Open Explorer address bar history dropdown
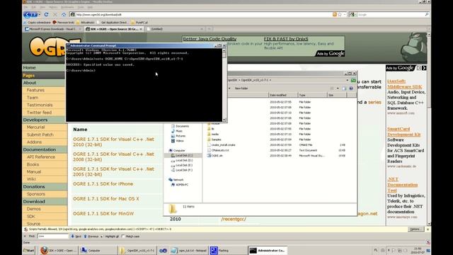453x255 pixels. tap(348, 80)
